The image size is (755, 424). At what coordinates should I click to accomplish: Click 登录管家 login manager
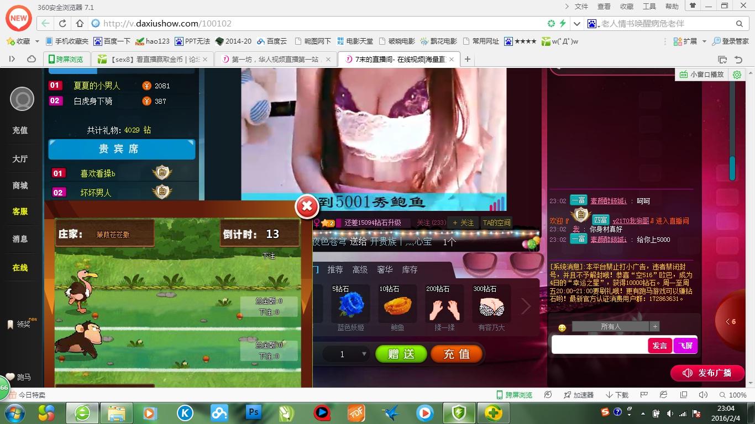click(731, 41)
